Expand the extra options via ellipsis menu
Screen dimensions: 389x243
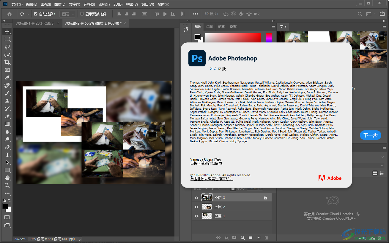pyautogui.click(x=196, y=14)
